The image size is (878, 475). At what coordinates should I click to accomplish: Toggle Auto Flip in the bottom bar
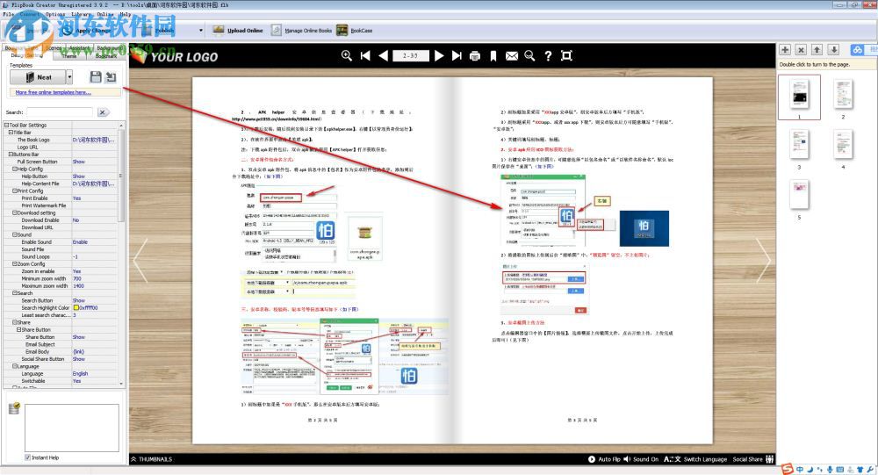[604, 459]
